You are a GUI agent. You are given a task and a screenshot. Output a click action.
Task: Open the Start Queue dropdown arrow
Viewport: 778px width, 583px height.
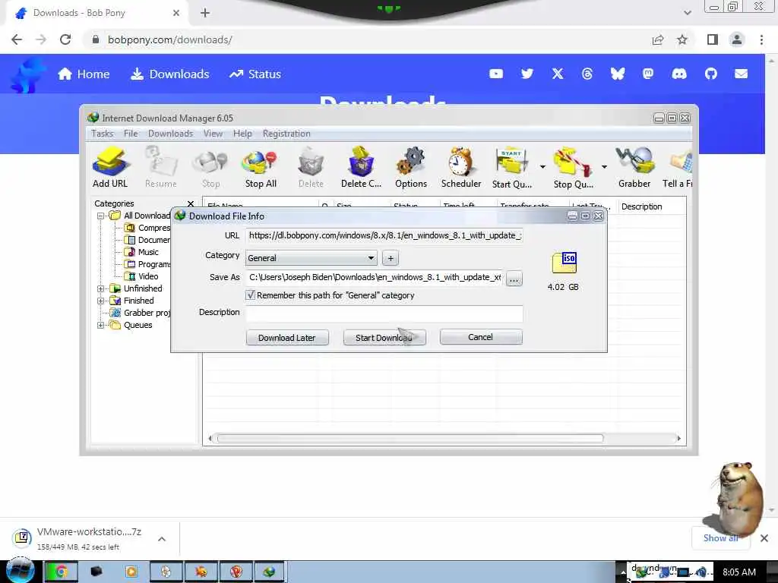tap(542, 166)
